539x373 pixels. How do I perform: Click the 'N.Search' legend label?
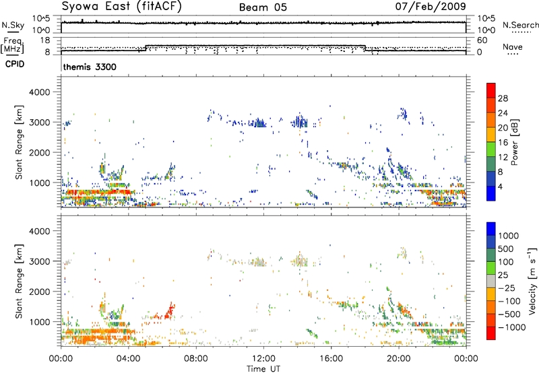pos(520,25)
